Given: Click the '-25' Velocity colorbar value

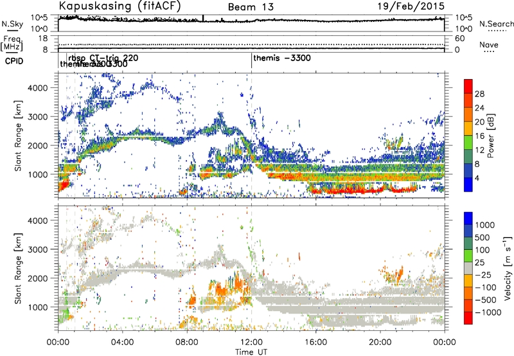Looking at the screenshot, I should (483, 274).
